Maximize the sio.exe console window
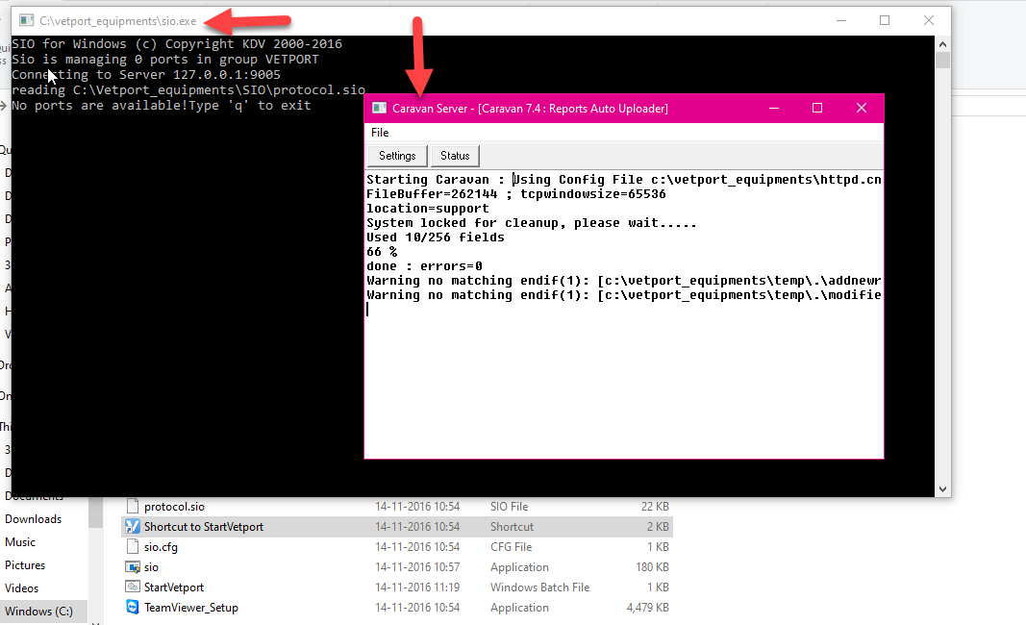Screen dimensions: 1026x625 coord(885,21)
